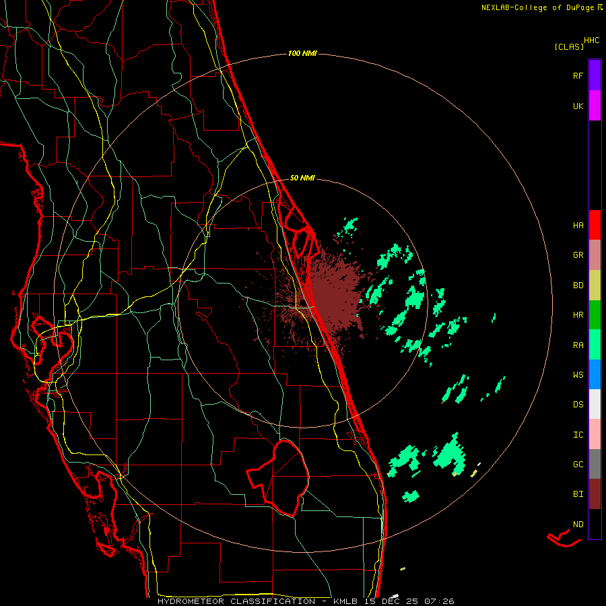The height and width of the screenshot is (606, 606).
Task: Click the IC pink legend swatch
Action: point(595,434)
